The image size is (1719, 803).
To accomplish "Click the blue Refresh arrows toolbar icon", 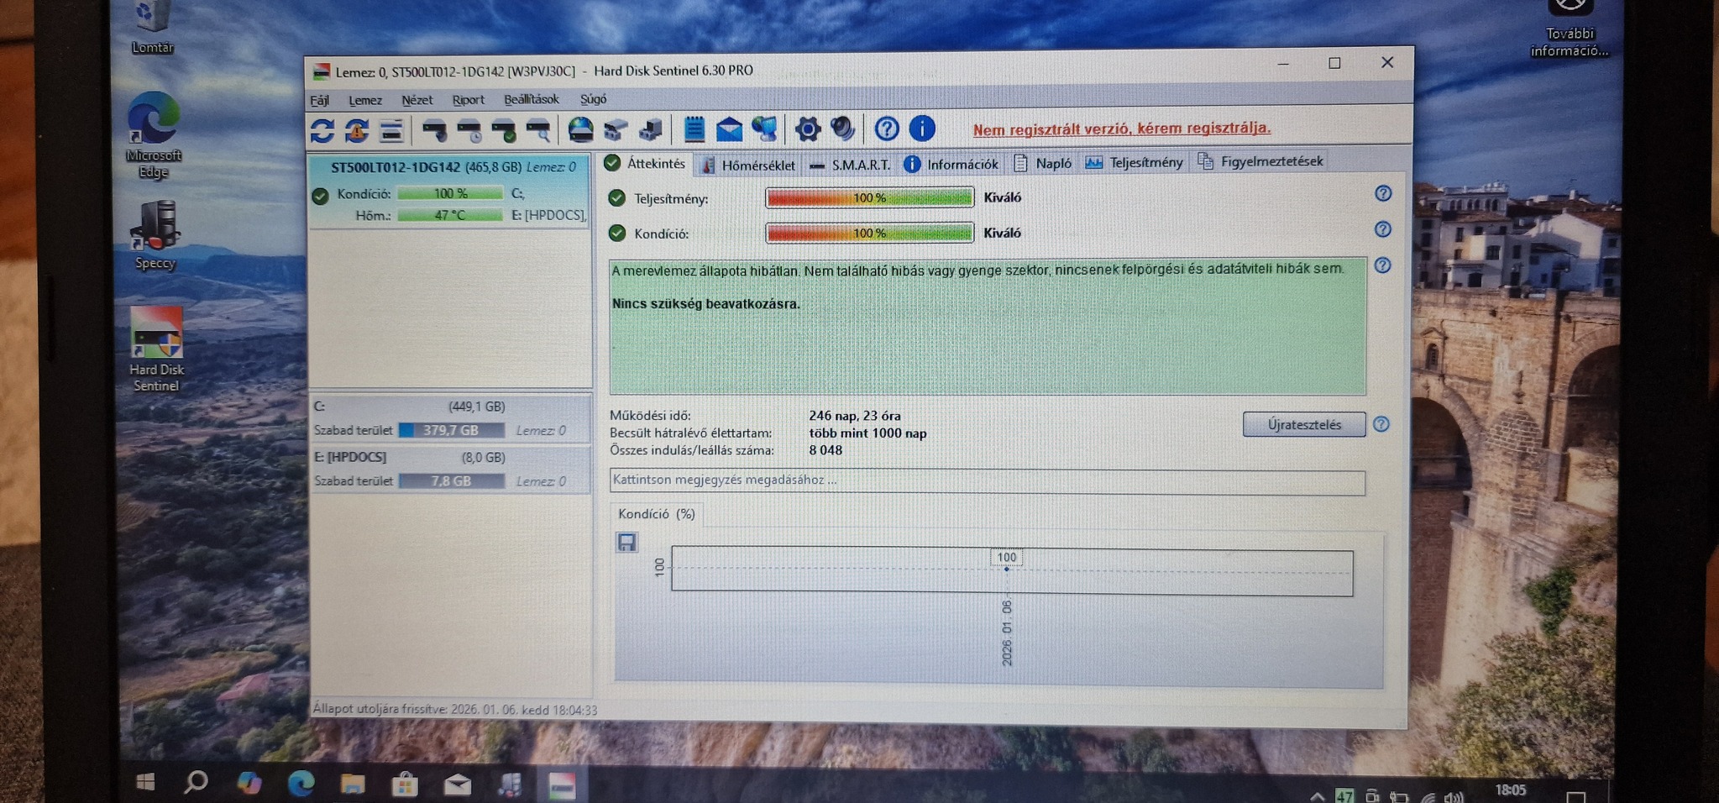I will [x=322, y=130].
